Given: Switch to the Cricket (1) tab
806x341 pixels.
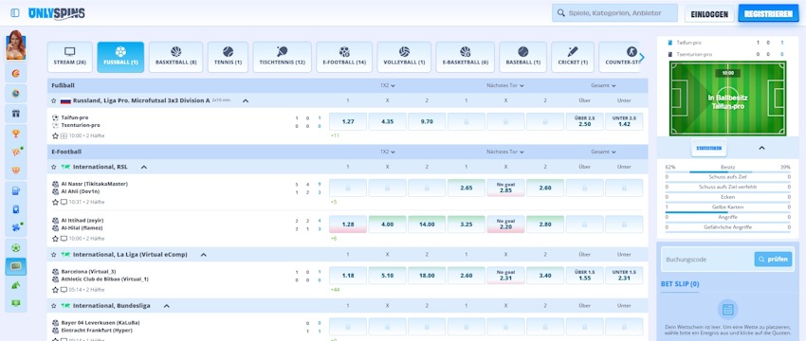Looking at the screenshot, I should pyautogui.click(x=573, y=57).
